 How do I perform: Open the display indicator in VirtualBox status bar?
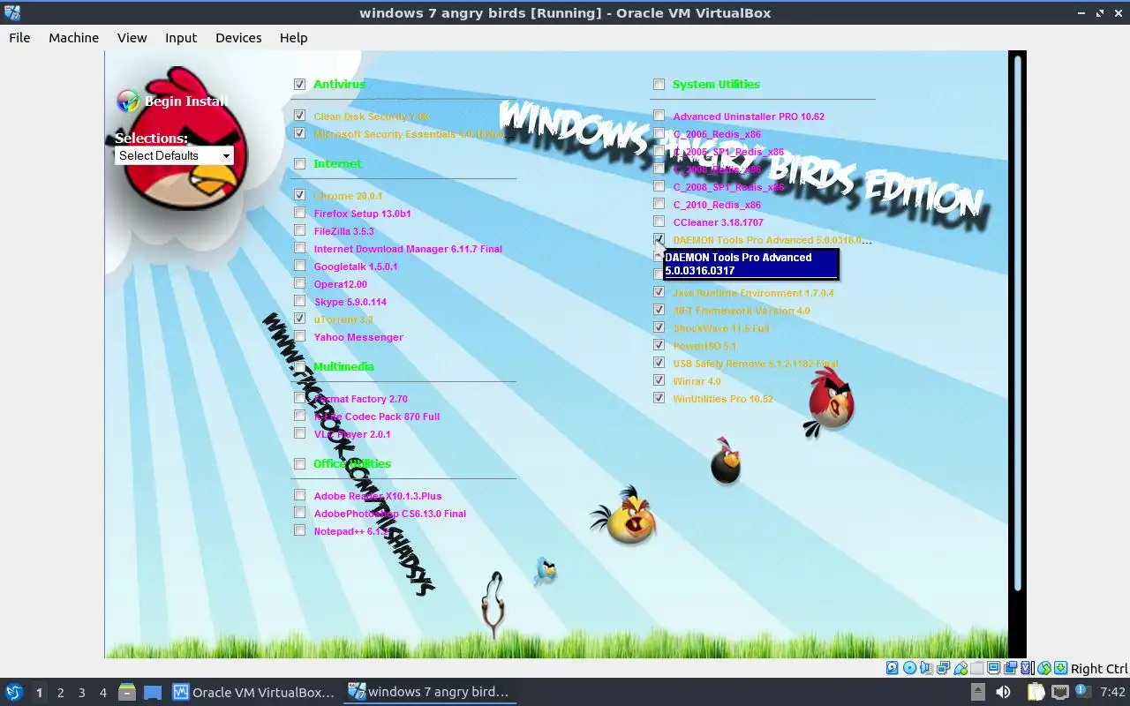(993, 668)
